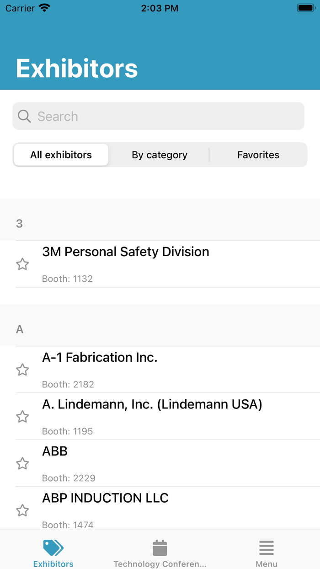This screenshot has width=320, height=569.
Task: Open 3M Personal Safety Division details
Action: point(126,252)
